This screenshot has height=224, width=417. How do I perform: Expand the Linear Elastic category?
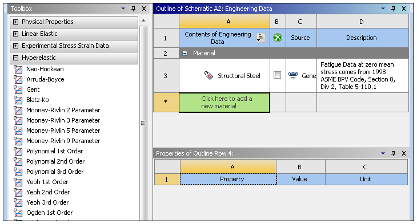(x=15, y=34)
